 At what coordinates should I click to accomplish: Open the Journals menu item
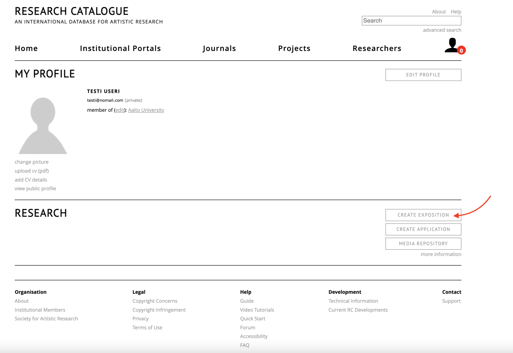pos(219,48)
